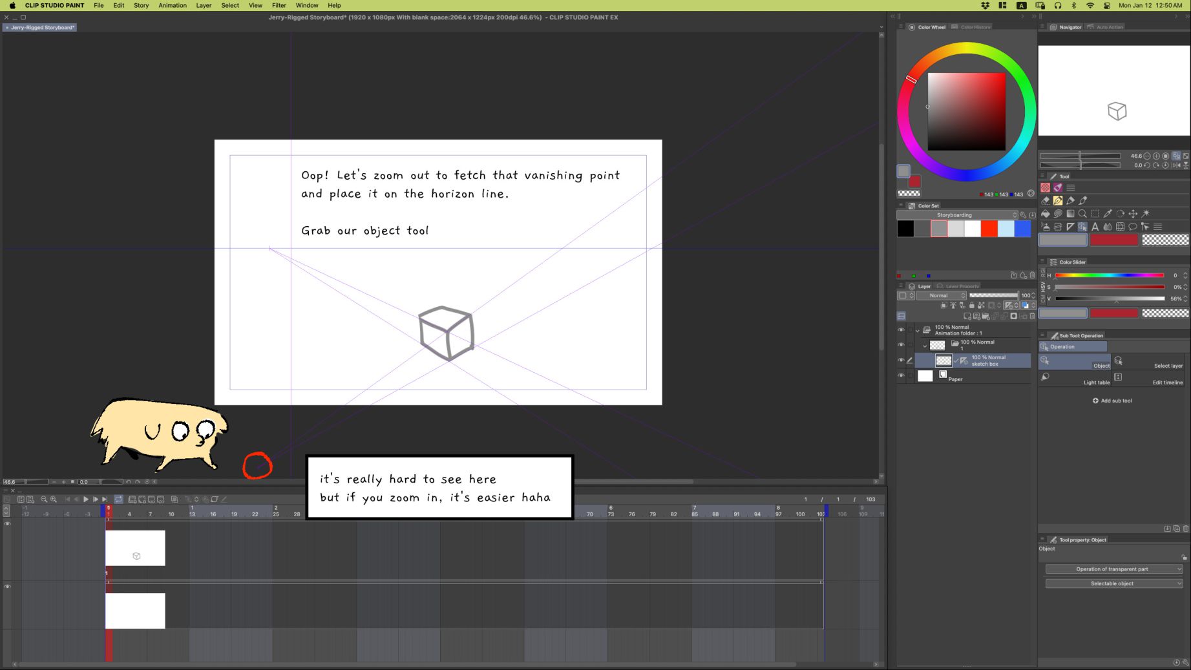Select the Balloon tool
This screenshot has height=670, width=1191.
click(x=1133, y=227)
